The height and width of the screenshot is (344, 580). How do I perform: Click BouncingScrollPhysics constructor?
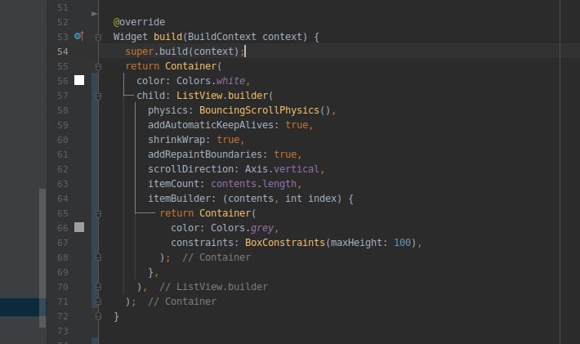[259, 110]
